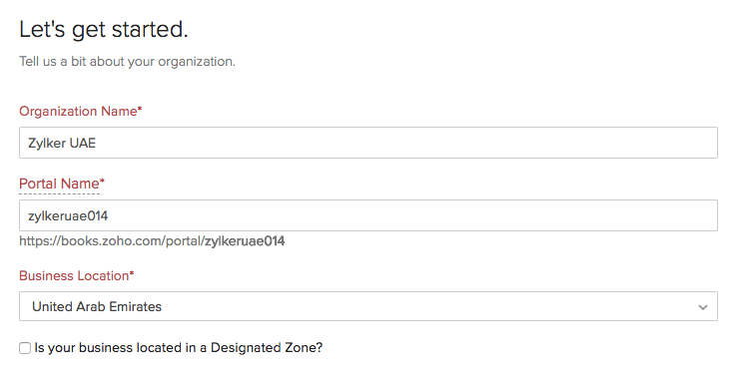This screenshot has height=377, width=745.
Task: Select the books.zoho.com portal URL text
Action: tap(152, 241)
